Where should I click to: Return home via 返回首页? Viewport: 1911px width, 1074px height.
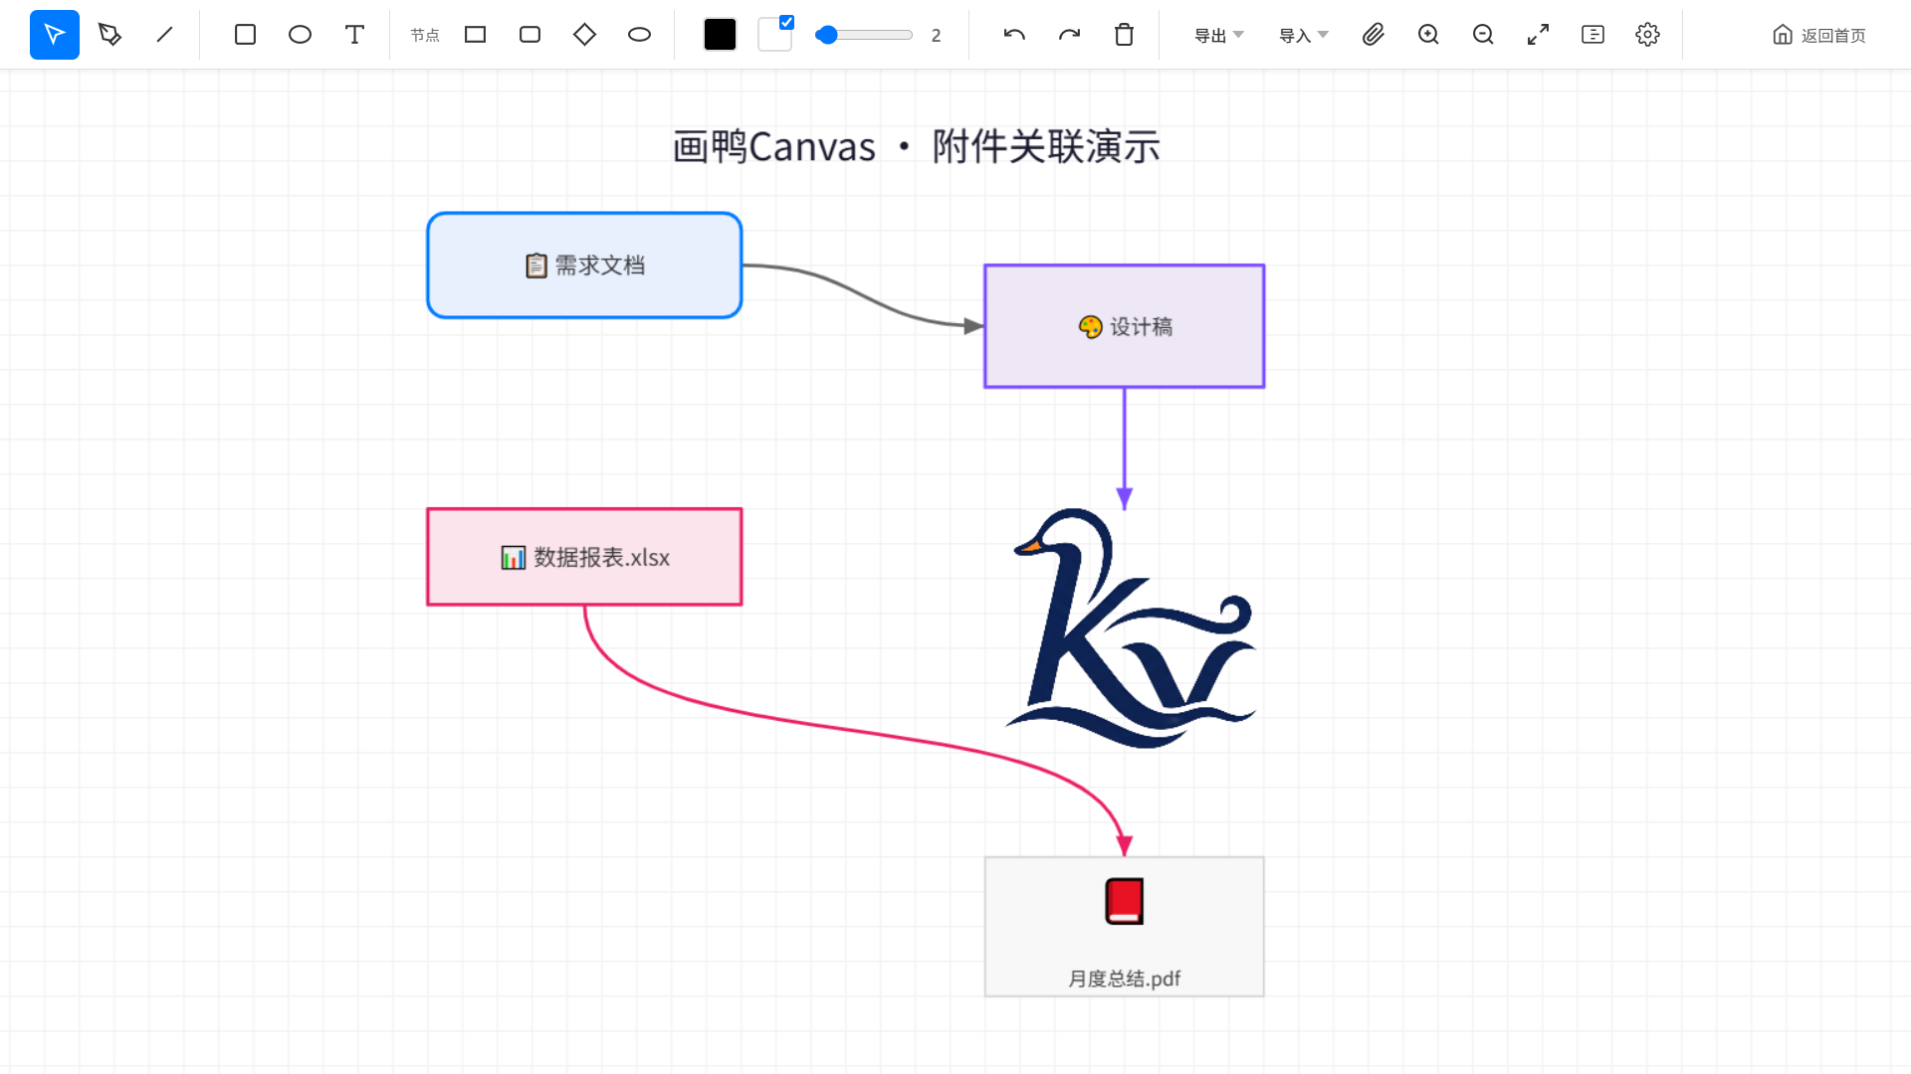pos(1819,35)
